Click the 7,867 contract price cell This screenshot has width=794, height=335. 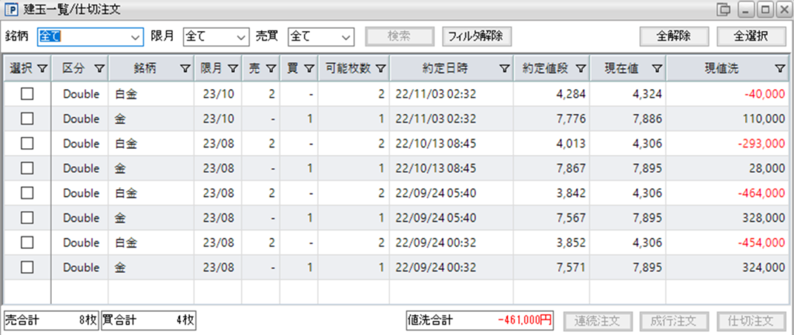point(551,168)
